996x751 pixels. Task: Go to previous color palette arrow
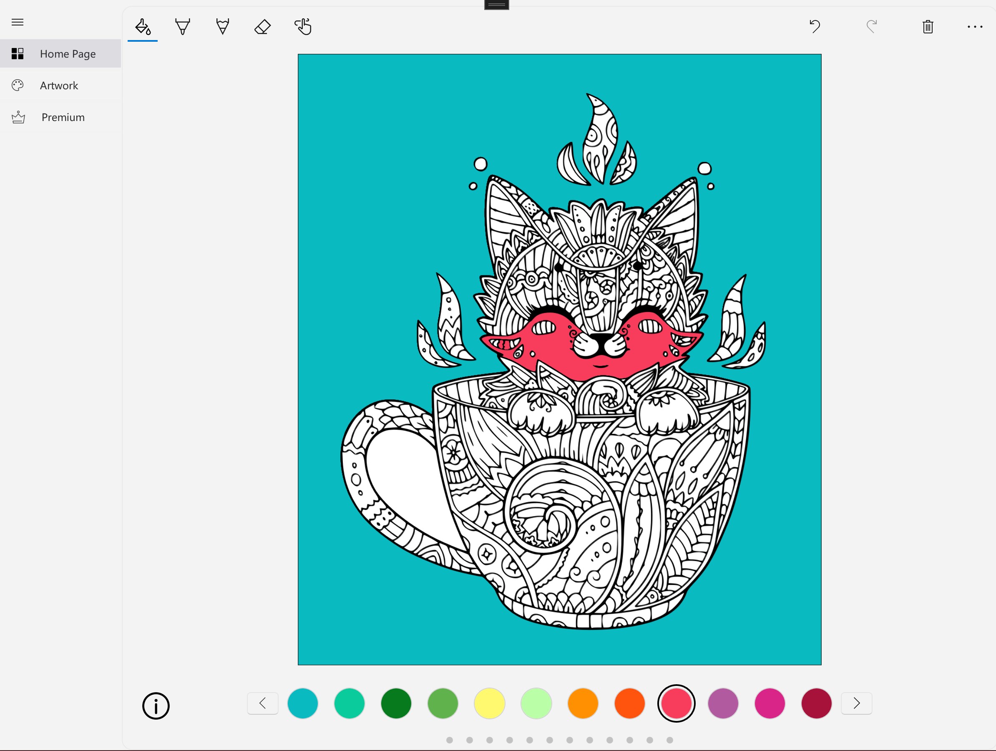tap(262, 703)
